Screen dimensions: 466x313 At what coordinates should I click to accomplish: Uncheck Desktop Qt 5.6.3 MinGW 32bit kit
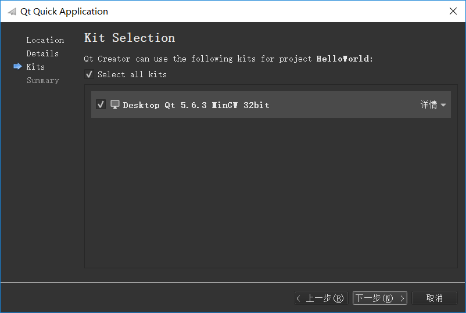tap(101, 105)
